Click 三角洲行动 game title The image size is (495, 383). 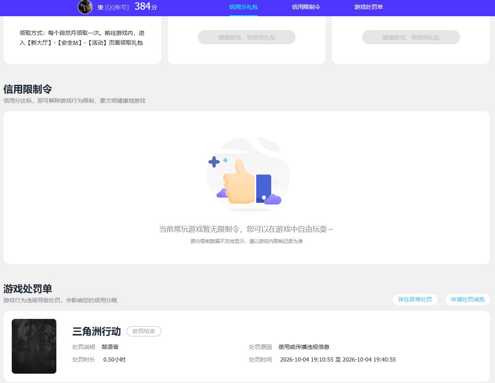tap(96, 331)
